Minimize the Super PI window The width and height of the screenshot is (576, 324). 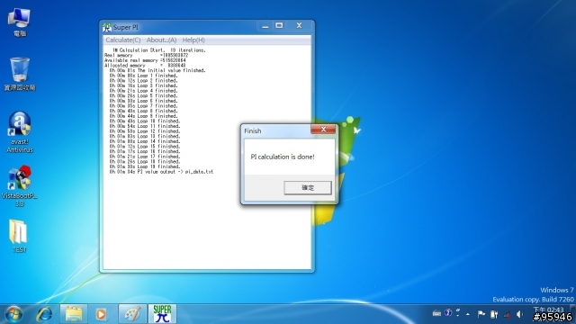click(x=265, y=26)
